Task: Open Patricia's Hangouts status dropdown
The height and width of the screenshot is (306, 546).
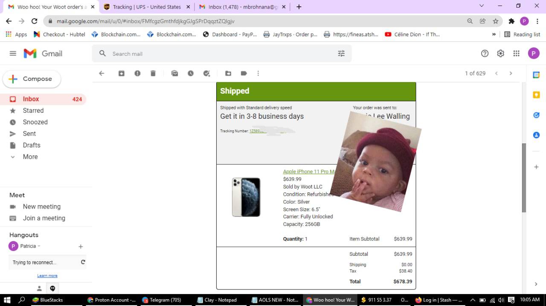Action: coord(39,246)
